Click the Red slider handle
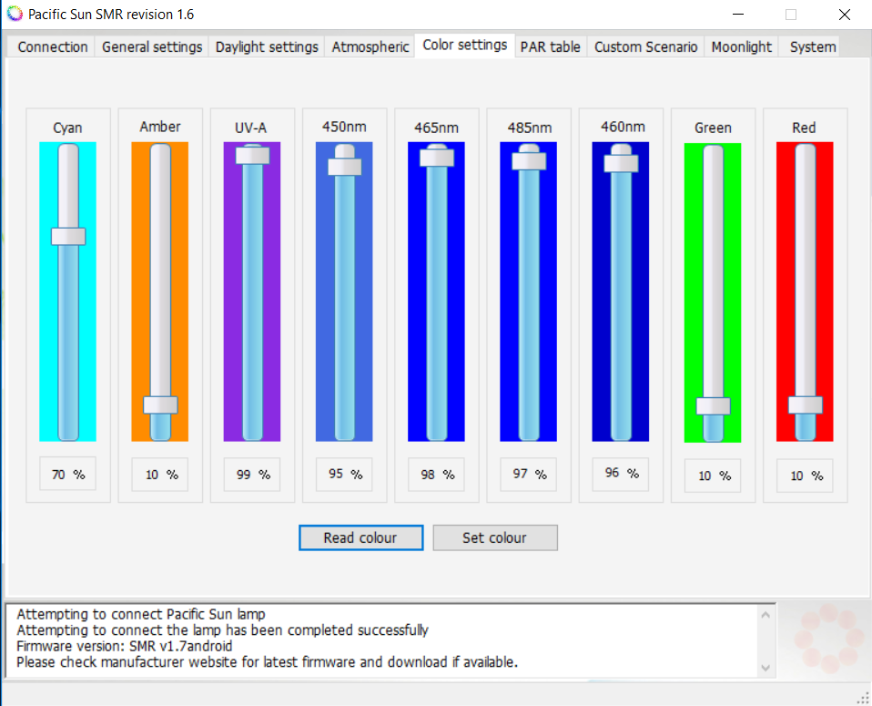The image size is (872, 706). (806, 404)
